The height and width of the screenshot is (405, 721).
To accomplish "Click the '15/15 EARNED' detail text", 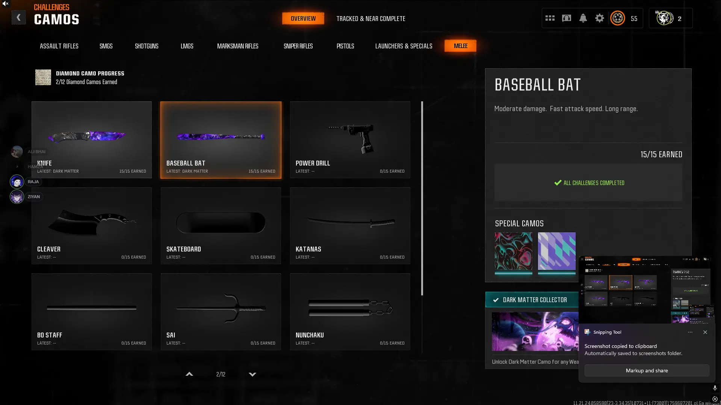I will [x=661, y=154].
